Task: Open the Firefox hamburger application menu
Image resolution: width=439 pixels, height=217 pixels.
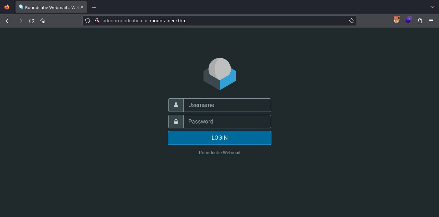Action: [431, 21]
